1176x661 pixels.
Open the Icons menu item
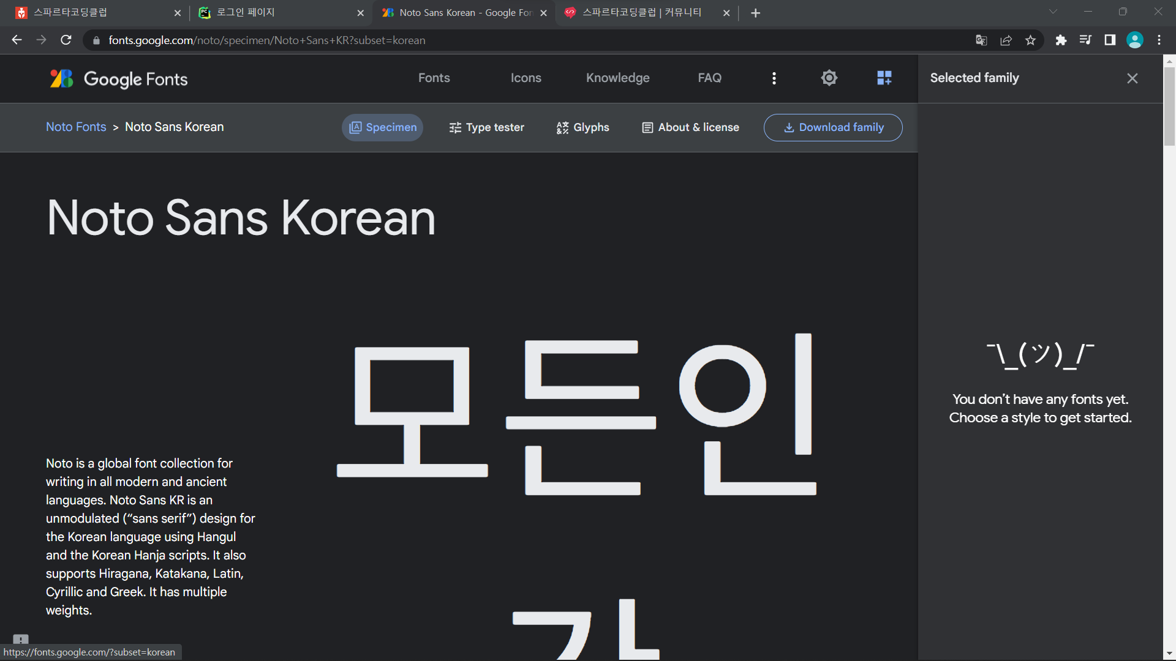tap(526, 78)
